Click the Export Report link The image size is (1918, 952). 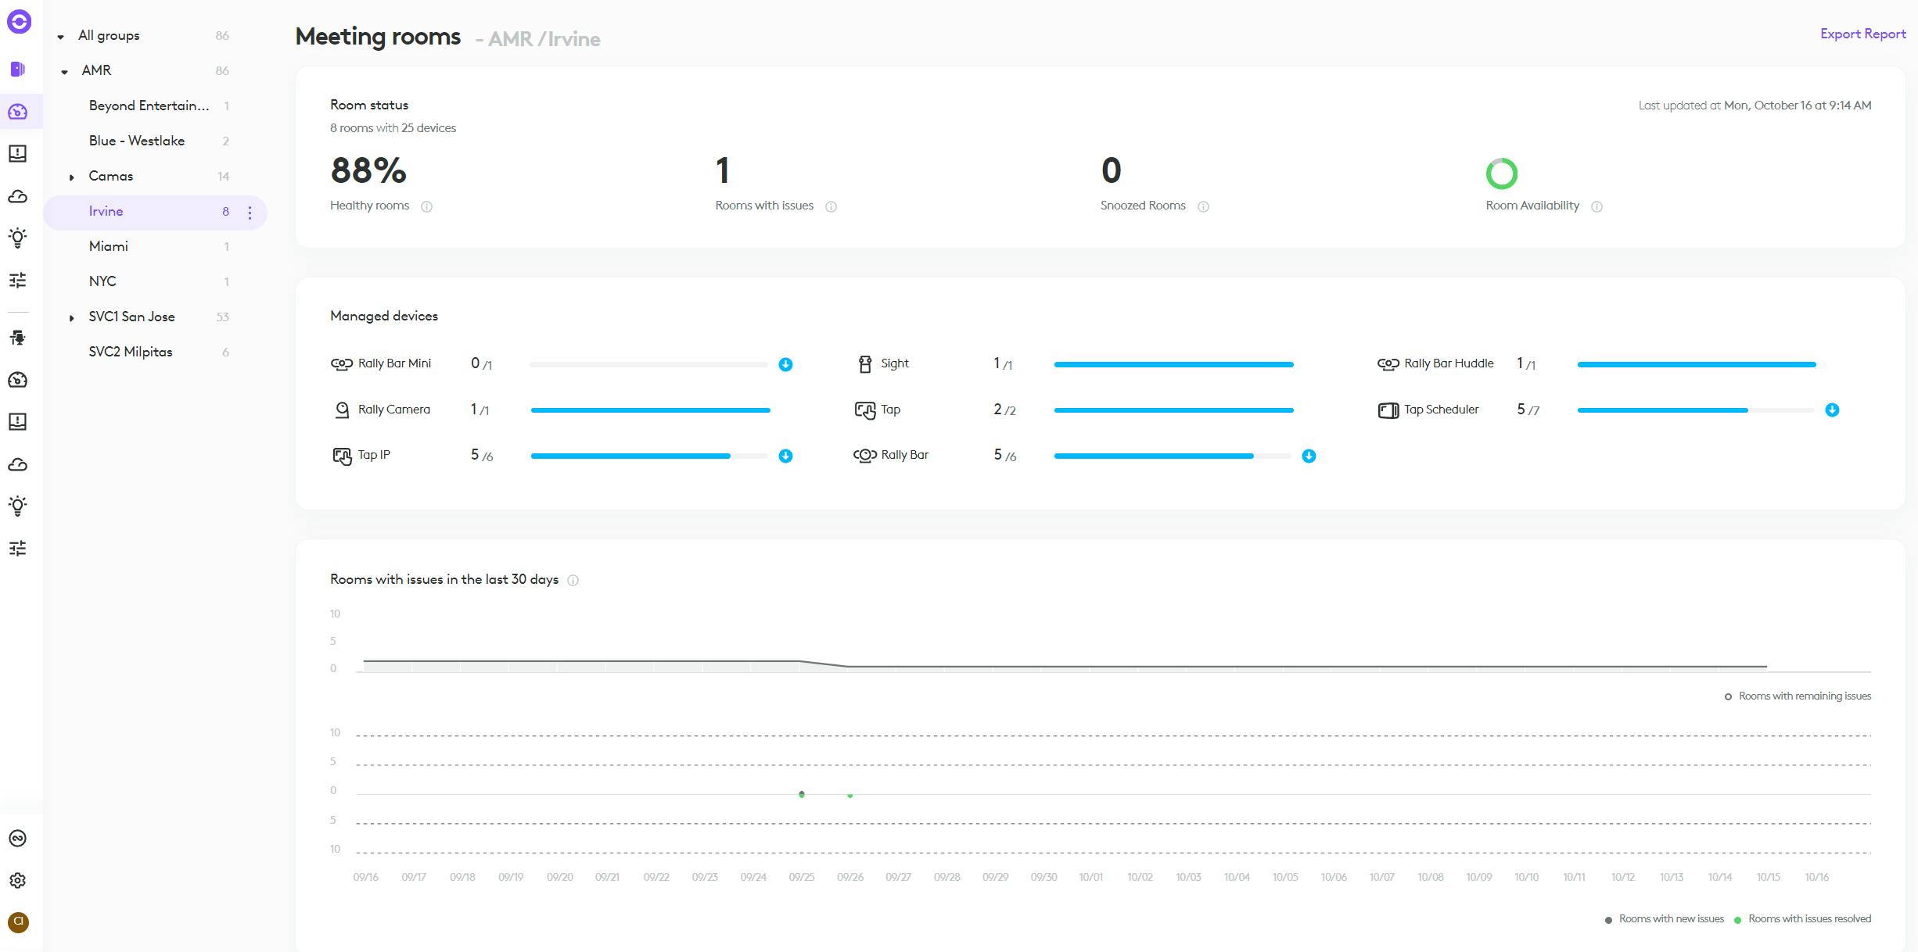point(1862,34)
